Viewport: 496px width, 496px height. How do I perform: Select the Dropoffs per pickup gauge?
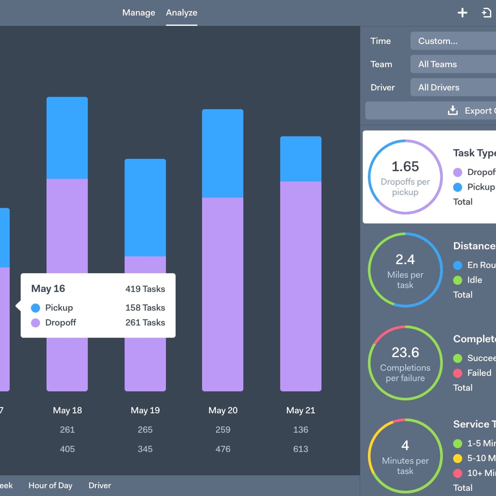pos(405,176)
